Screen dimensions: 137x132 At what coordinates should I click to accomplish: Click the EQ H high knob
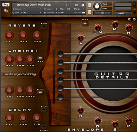click(x=129, y=27)
